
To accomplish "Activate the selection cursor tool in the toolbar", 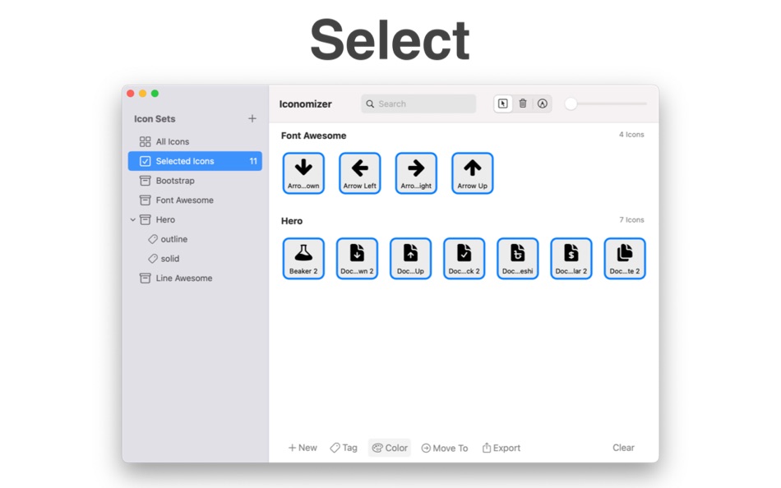I will click(x=502, y=104).
